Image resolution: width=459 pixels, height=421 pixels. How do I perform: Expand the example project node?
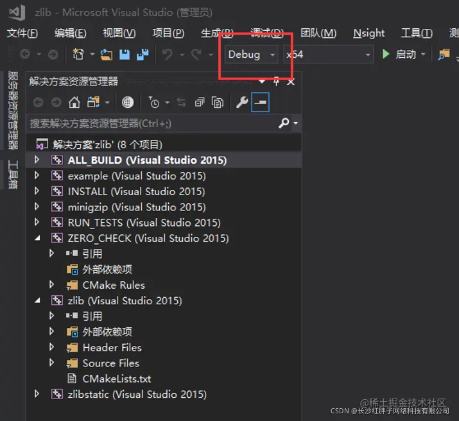tap(37, 175)
